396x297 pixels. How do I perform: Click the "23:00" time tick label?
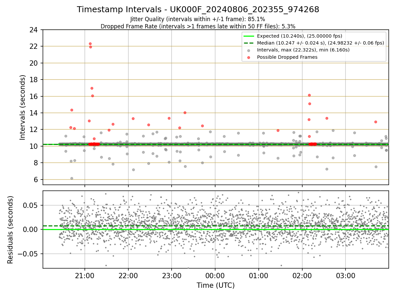click(x=172, y=275)
